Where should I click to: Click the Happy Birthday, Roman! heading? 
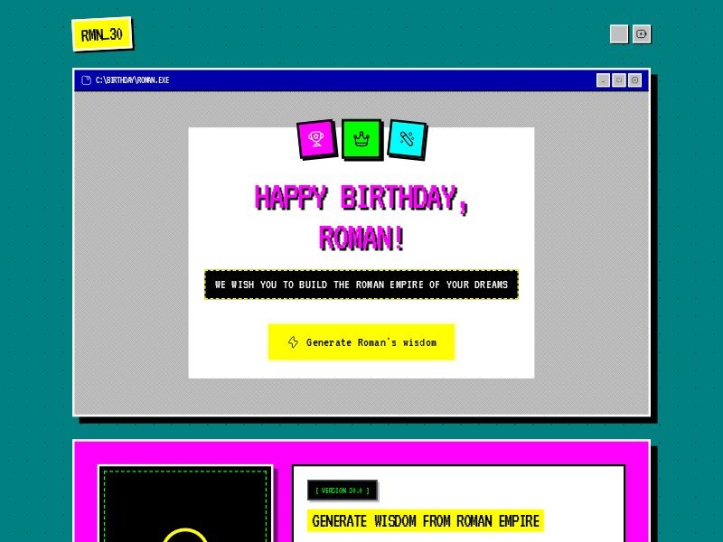click(x=361, y=218)
